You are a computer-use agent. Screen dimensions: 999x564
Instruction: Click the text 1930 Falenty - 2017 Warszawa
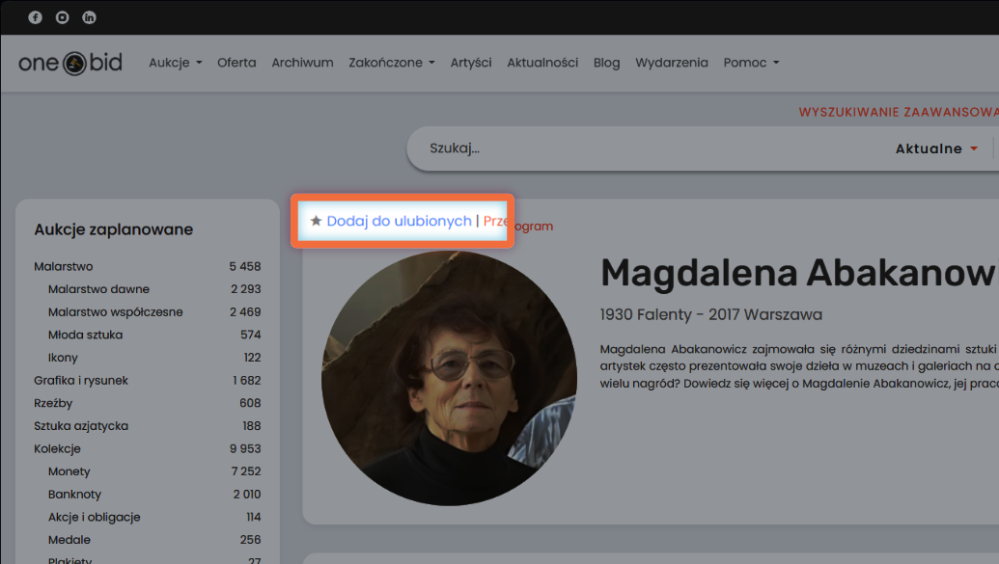[711, 314]
